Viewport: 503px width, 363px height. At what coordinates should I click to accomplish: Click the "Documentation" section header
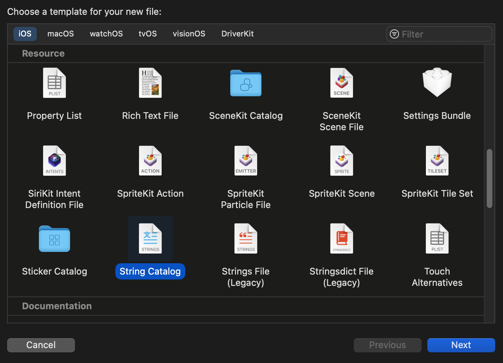pos(57,306)
